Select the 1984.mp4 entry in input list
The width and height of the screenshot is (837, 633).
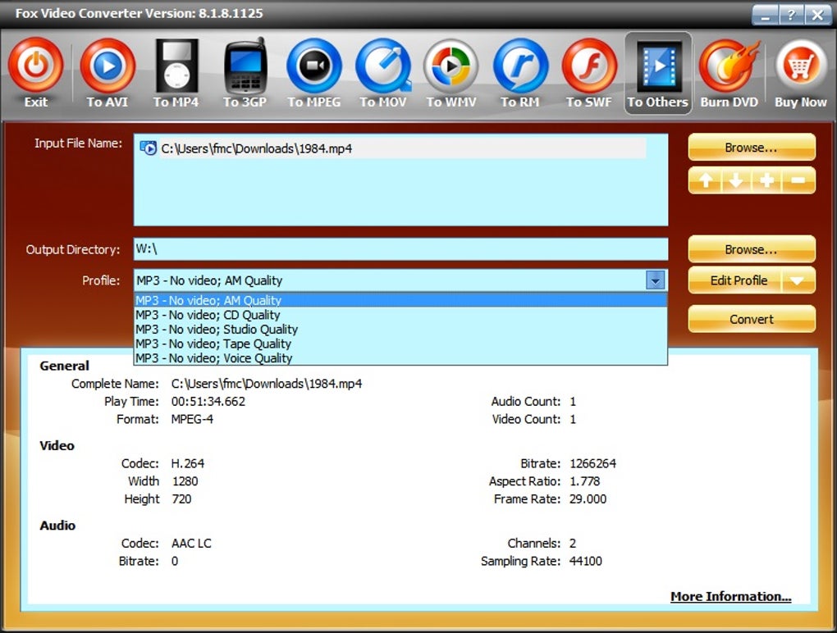tap(391, 148)
